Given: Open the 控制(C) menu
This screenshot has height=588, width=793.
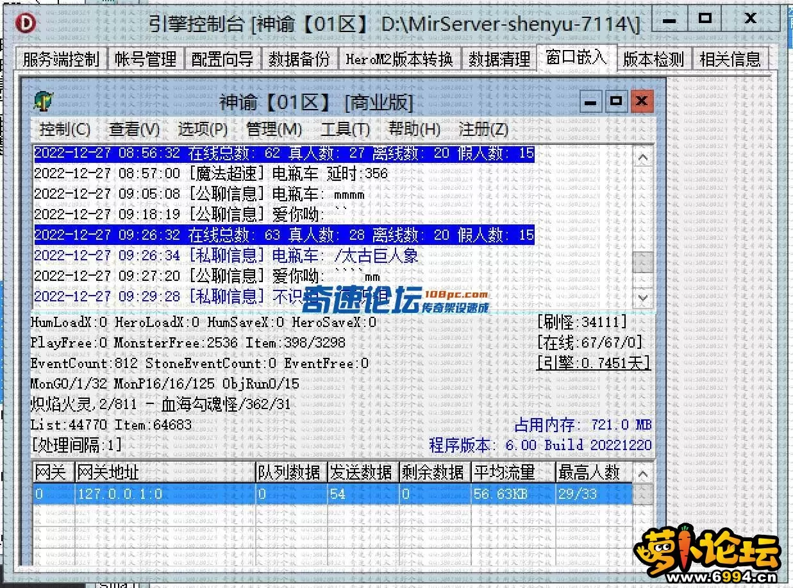Looking at the screenshot, I should (x=65, y=129).
